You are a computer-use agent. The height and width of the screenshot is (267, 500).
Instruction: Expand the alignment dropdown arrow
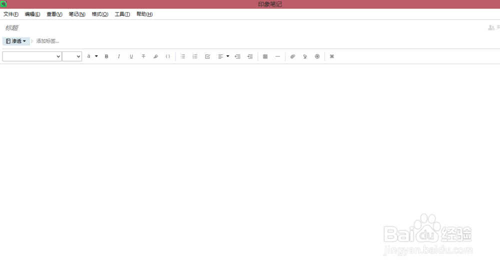[227, 56]
